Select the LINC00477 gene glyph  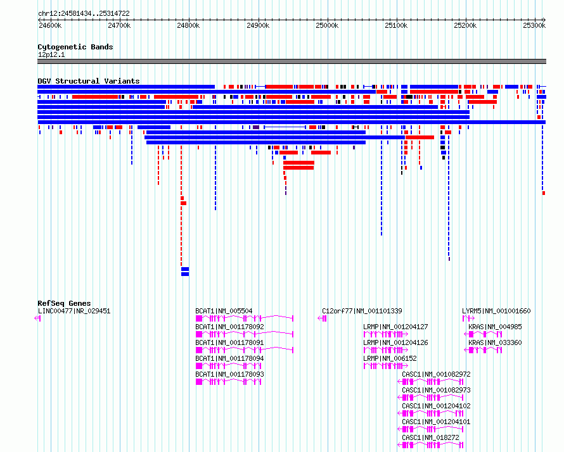pyautogui.click(x=37, y=318)
